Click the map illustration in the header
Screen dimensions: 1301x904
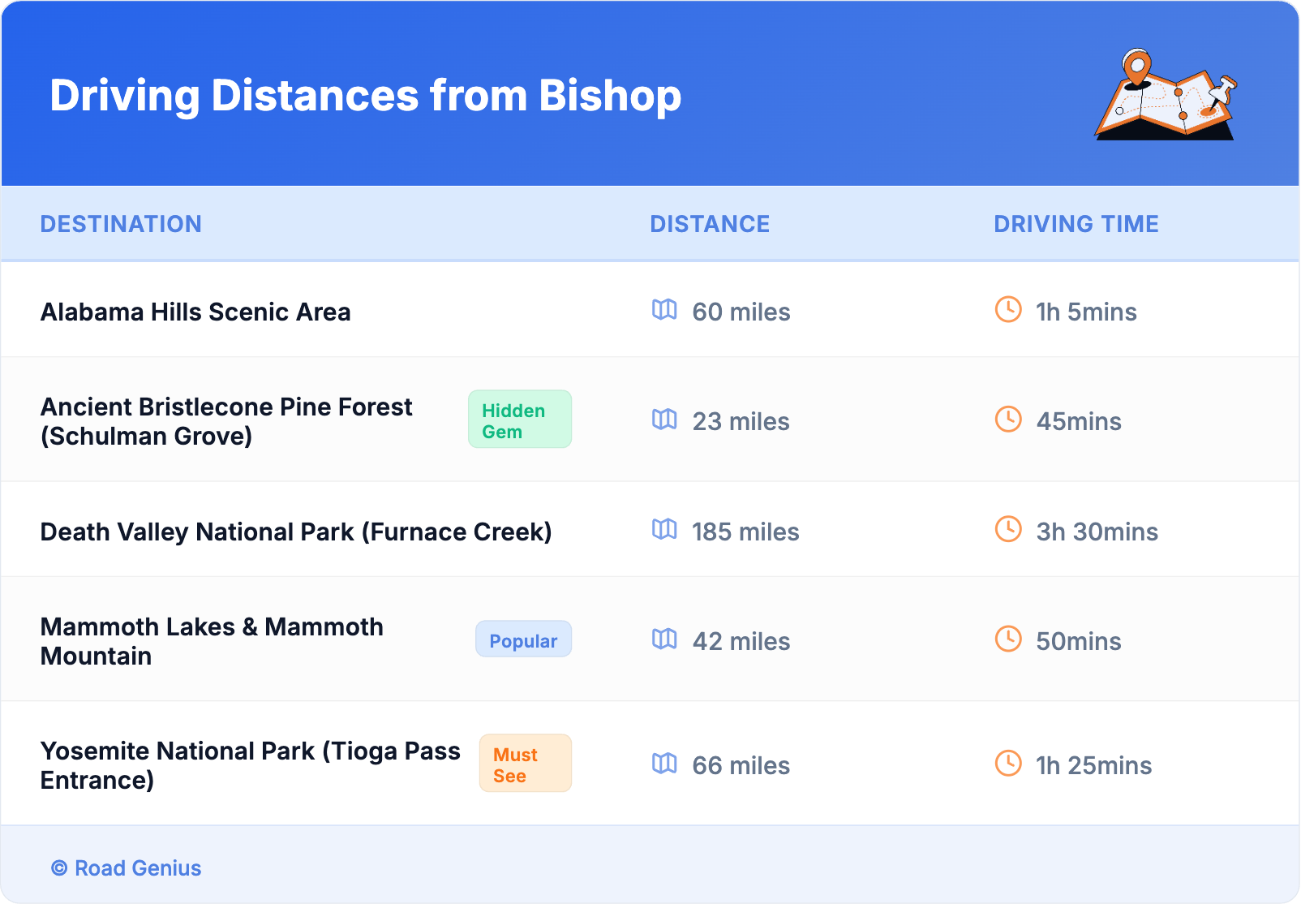1166,96
